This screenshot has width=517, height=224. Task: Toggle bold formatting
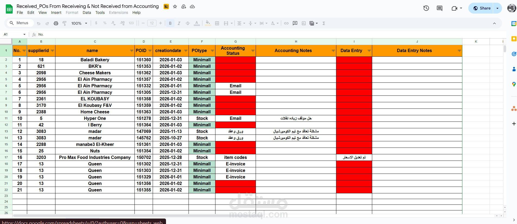(x=170, y=23)
